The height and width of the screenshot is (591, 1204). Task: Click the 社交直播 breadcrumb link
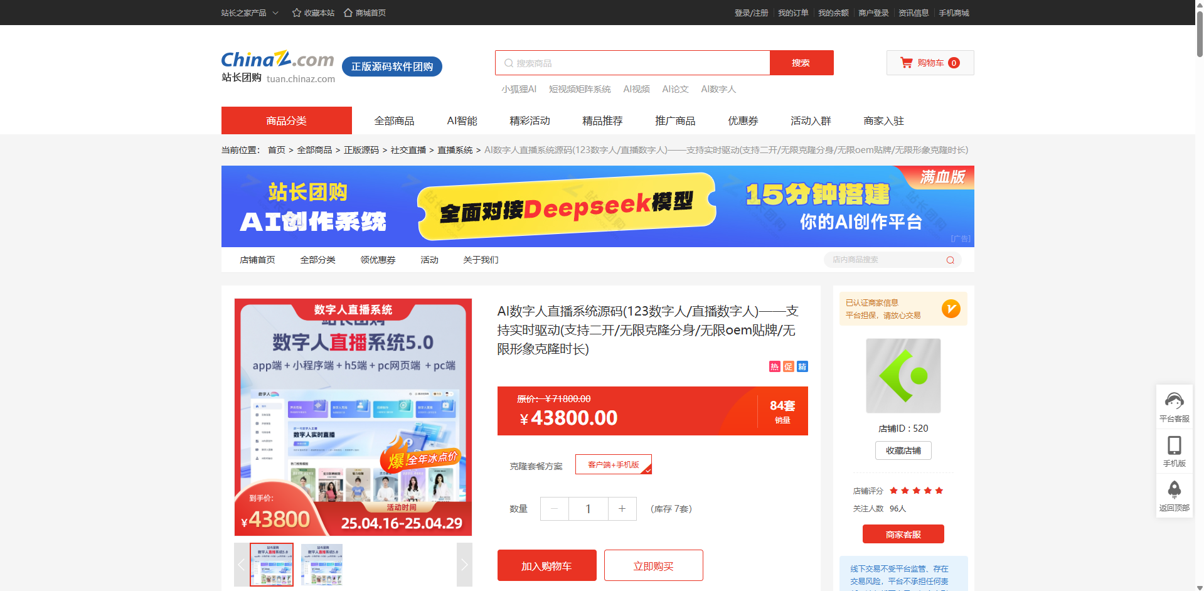click(x=408, y=150)
